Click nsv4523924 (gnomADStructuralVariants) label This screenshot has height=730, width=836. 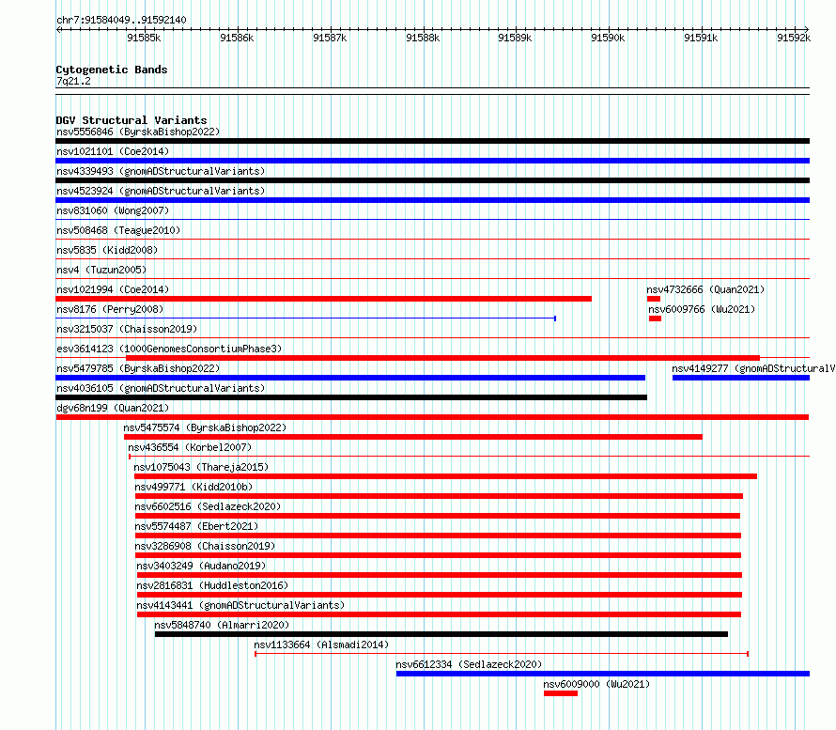pyautogui.click(x=161, y=191)
